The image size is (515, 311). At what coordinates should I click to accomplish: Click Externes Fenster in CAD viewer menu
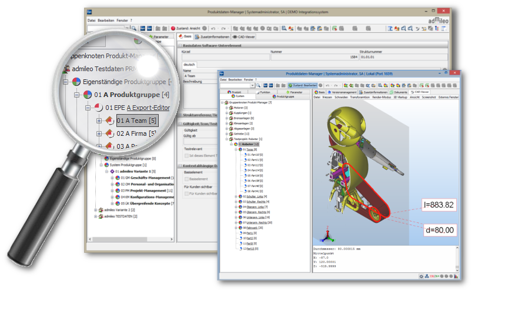(449, 97)
